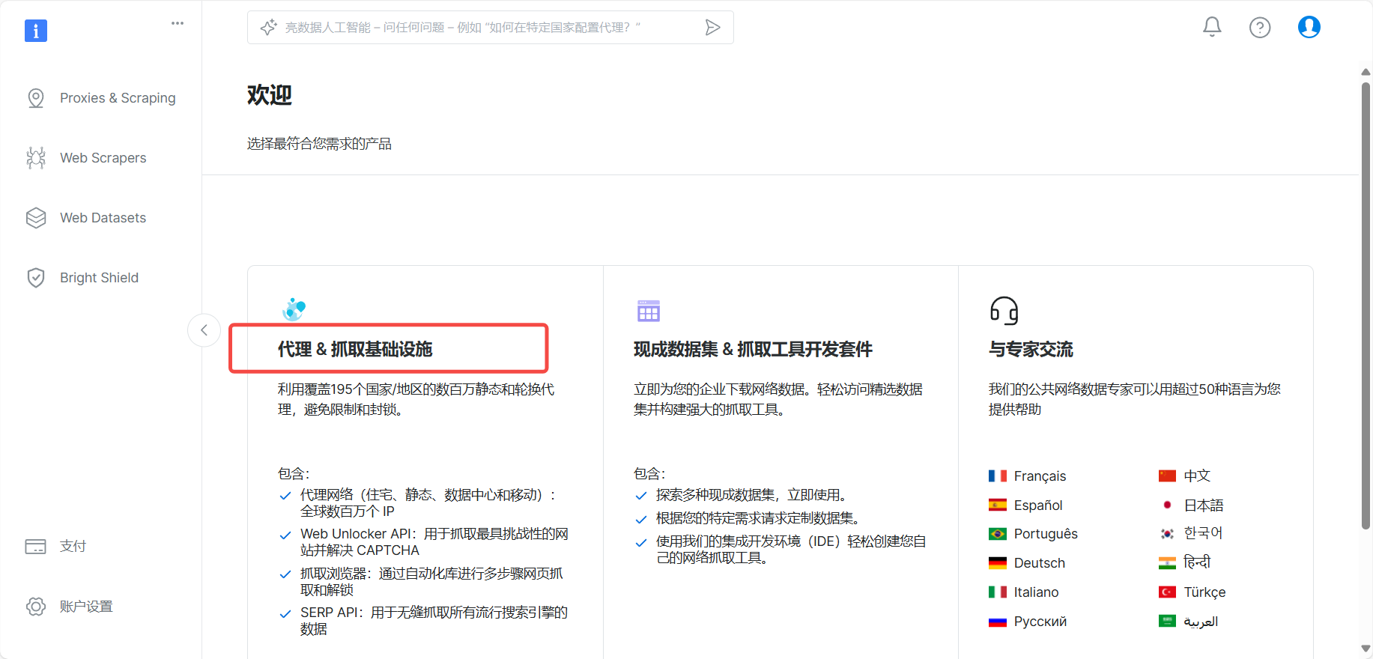The image size is (1373, 659).
Task: Click the 支付 credit card icon
Action: pos(36,547)
